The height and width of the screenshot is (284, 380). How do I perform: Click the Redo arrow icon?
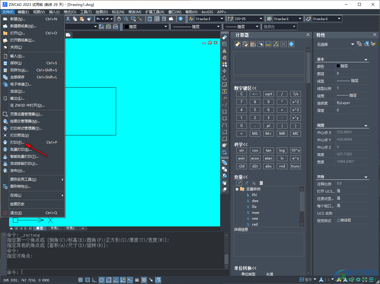[107, 19]
